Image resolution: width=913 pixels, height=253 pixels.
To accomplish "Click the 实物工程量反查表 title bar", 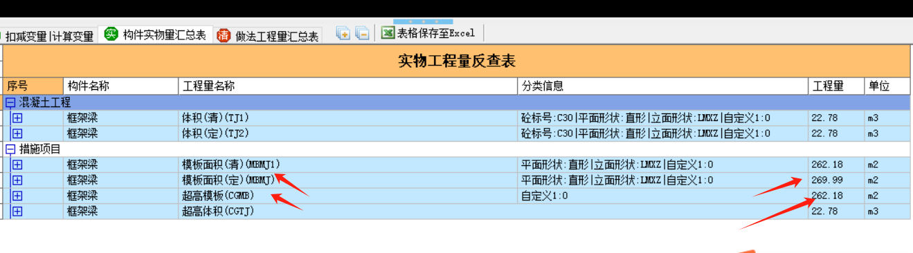I will (457, 61).
